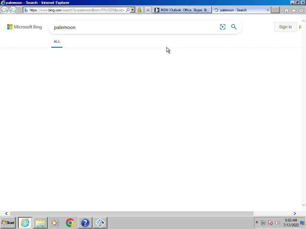Click the volume speaker tray icon
This screenshot has width=306, height=229.
point(277,222)
